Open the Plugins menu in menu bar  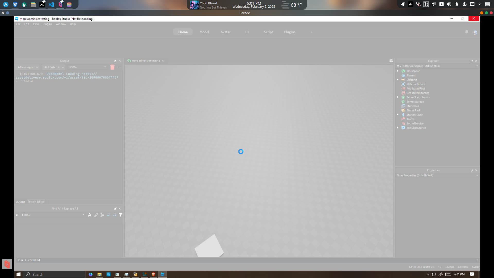click(x=47, y=24)
